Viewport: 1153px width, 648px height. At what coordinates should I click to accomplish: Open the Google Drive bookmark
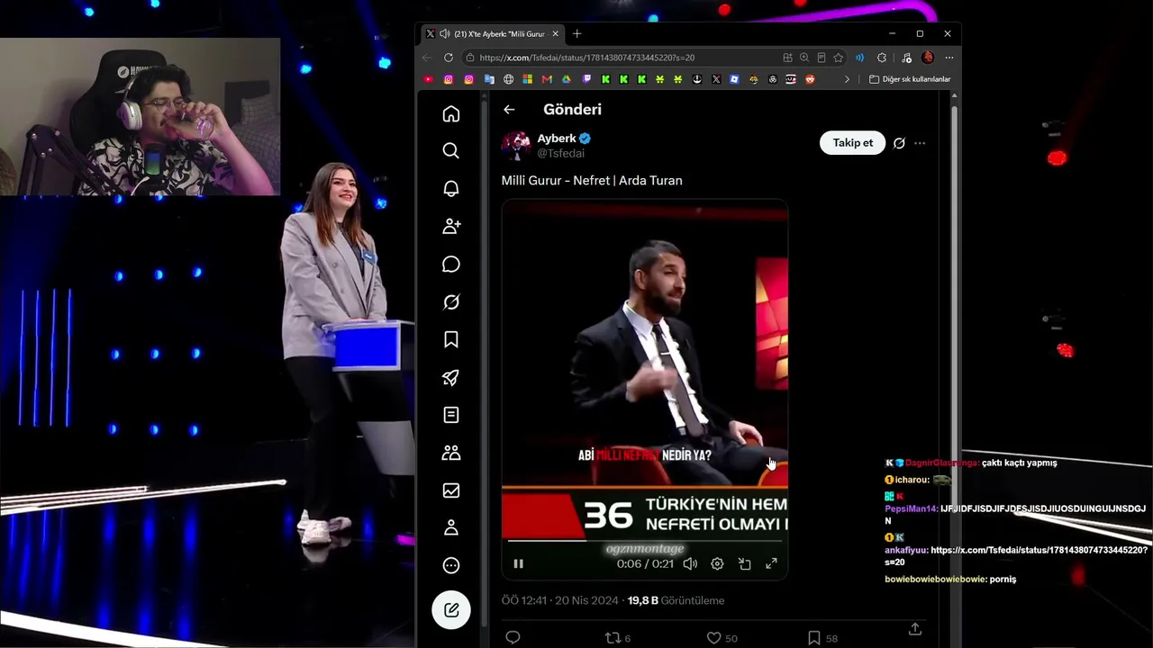tap(567, 79)
